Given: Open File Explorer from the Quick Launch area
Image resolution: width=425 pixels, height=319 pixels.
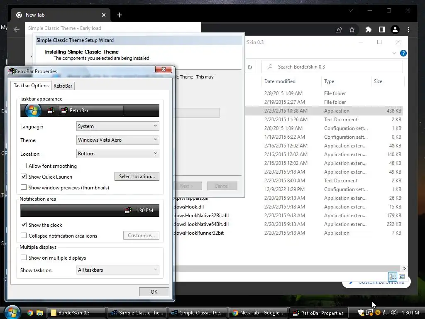Looking at the screenshot, I should [x=40, y=313].
